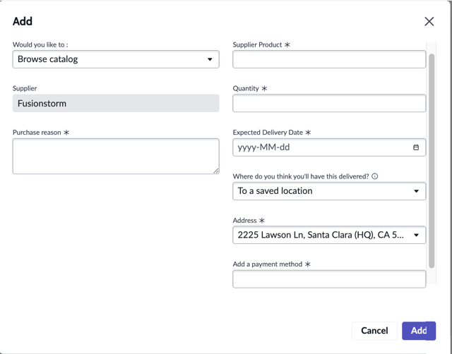Click the vertical scrollbar of the form

(x=432, y=161)
